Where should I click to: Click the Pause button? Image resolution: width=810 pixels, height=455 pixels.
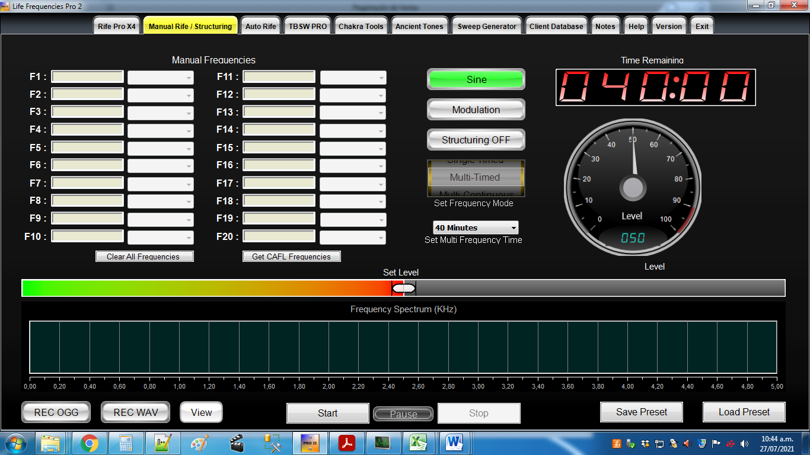coord(403,414)
